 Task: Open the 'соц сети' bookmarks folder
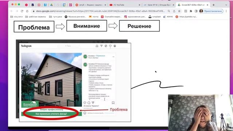16,17
